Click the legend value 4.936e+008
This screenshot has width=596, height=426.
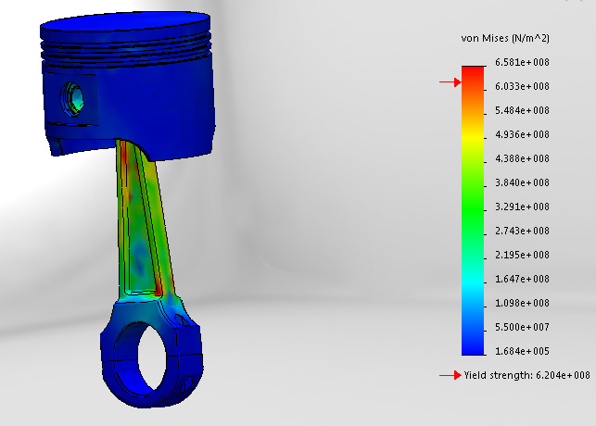tap(522, 134)
